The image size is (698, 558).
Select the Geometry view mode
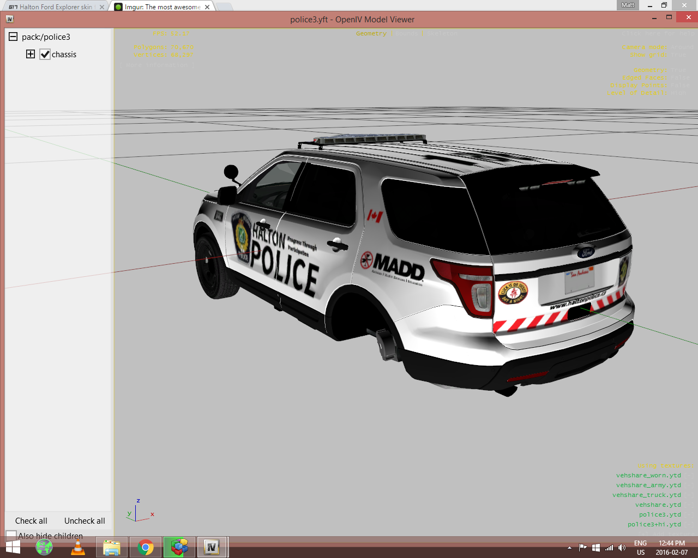(x=371, y=34)
